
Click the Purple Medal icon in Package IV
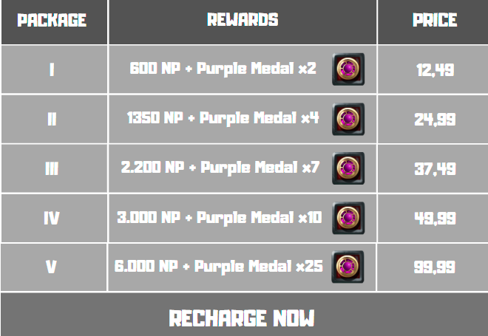(x=348, y=218)
